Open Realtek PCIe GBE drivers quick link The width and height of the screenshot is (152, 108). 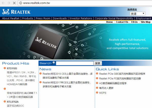122,74
